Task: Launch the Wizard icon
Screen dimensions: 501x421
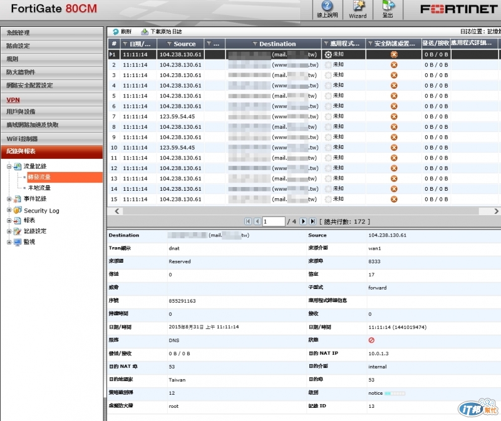Action: [358, 6]
